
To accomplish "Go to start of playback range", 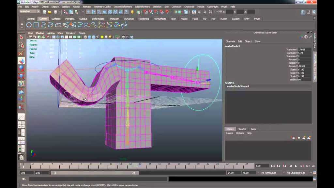I will point(273,166).
